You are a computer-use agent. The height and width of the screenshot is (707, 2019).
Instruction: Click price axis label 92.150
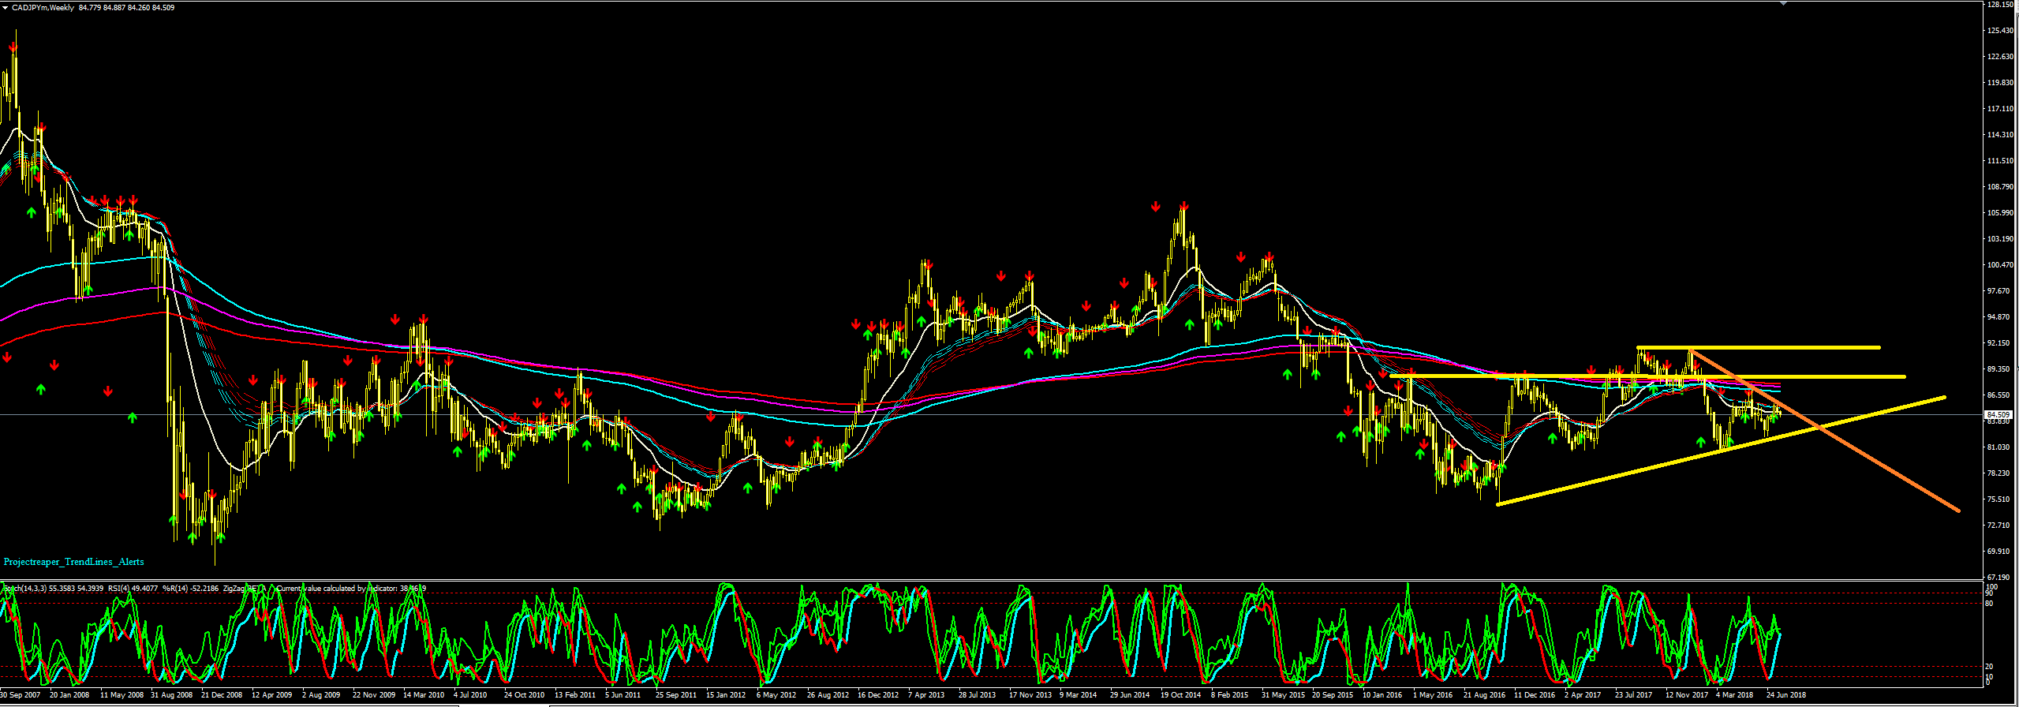[2000, 343]
